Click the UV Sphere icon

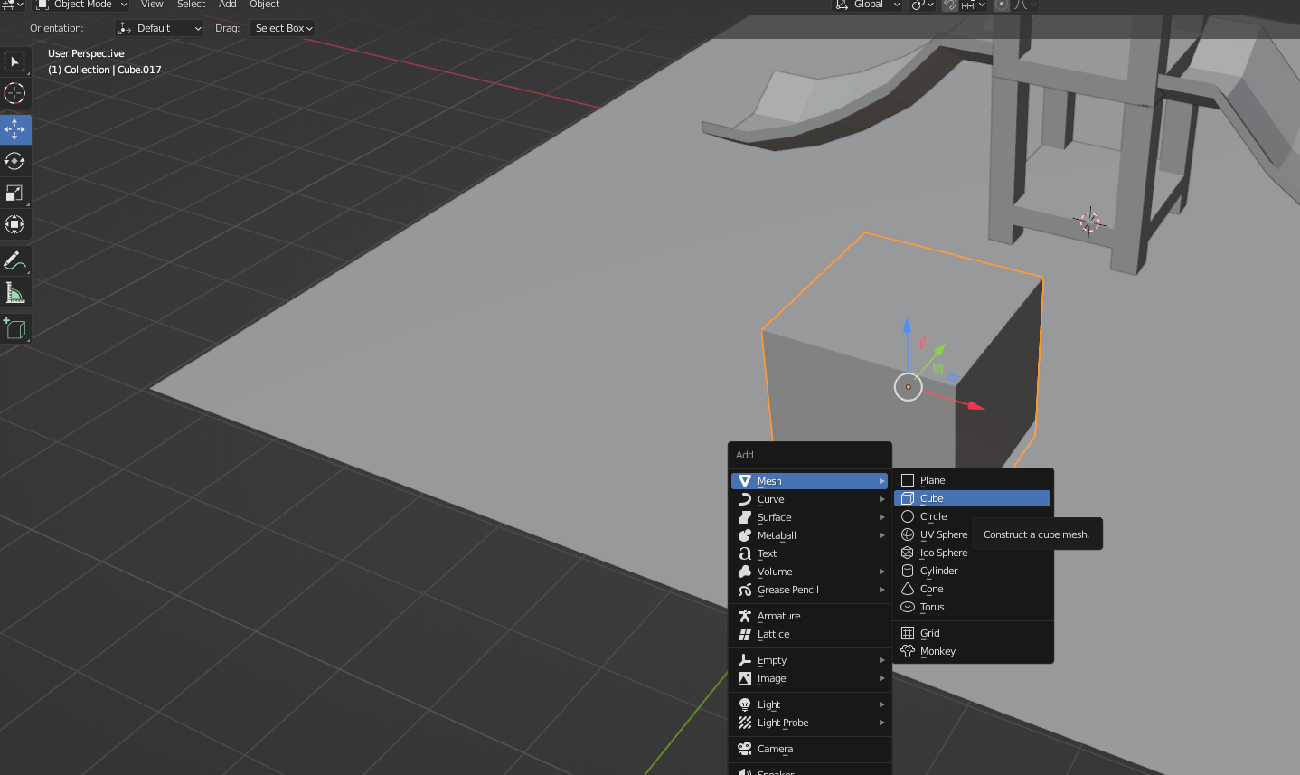908,534
